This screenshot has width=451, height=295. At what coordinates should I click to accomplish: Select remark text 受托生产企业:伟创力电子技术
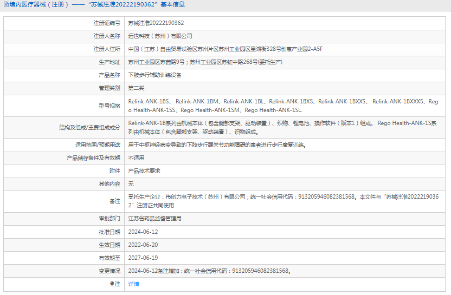[284, 201]
